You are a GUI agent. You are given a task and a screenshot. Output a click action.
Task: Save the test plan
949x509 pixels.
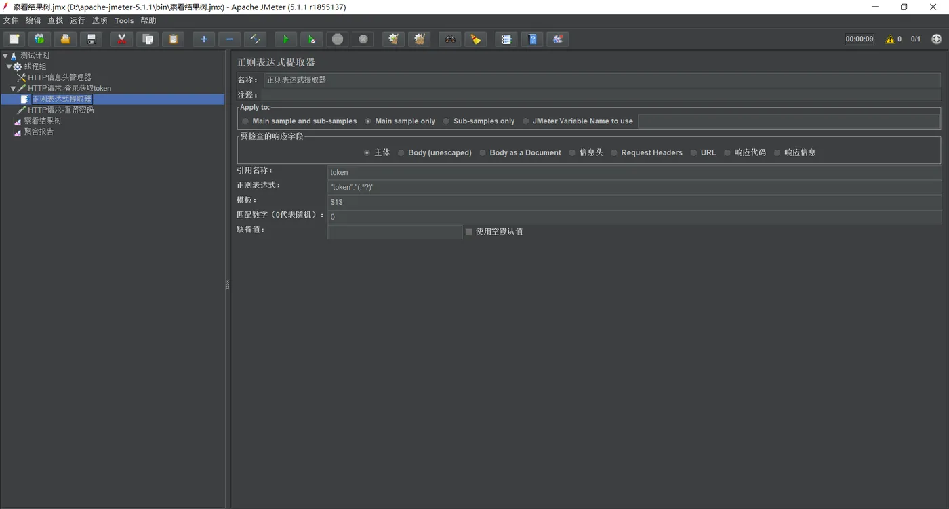91,39
